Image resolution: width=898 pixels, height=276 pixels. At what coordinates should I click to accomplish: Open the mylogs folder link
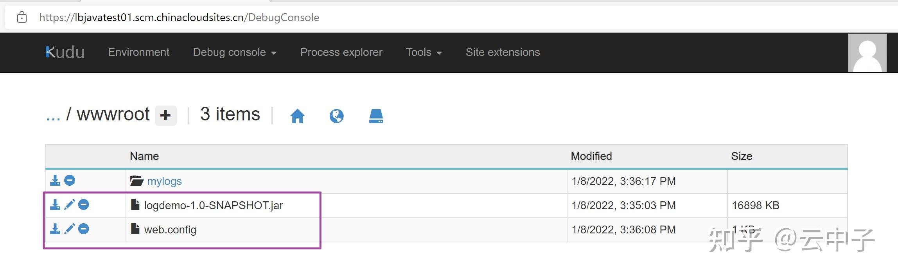[164, 181]
